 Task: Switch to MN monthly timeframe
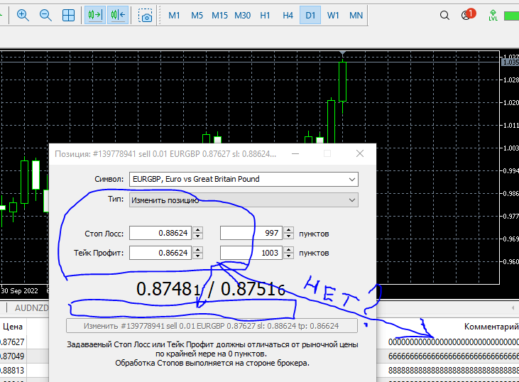tap(356, 15)
